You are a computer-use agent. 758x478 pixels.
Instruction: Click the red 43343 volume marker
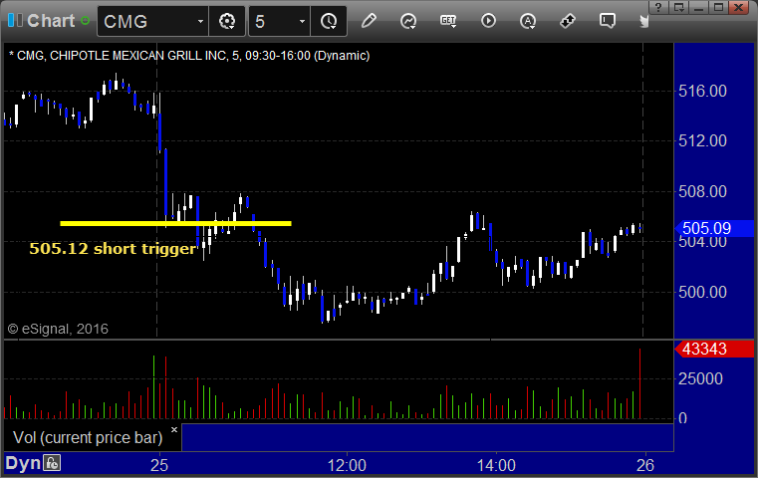(714, 349)
